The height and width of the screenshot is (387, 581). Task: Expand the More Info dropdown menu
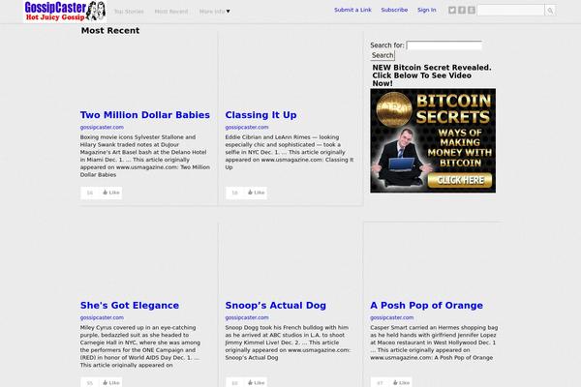215,12
